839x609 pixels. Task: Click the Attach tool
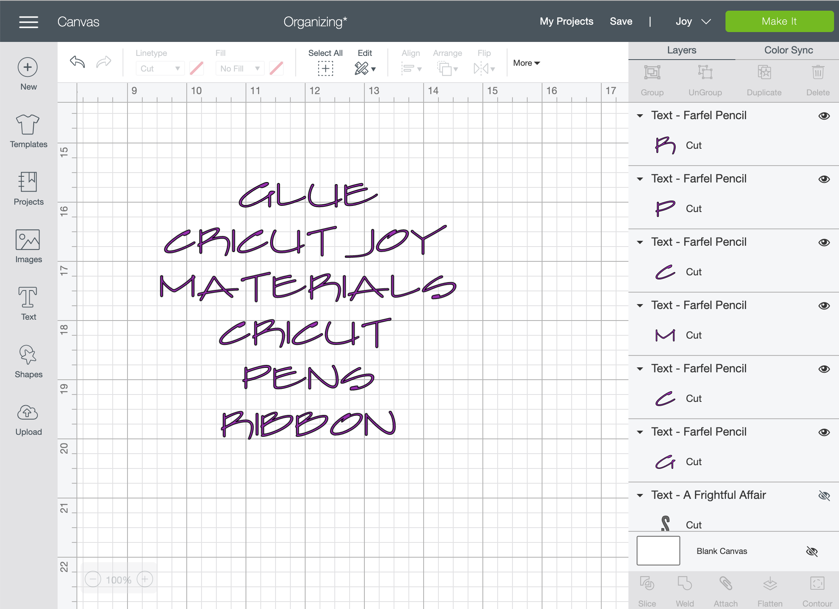(725, 592)
